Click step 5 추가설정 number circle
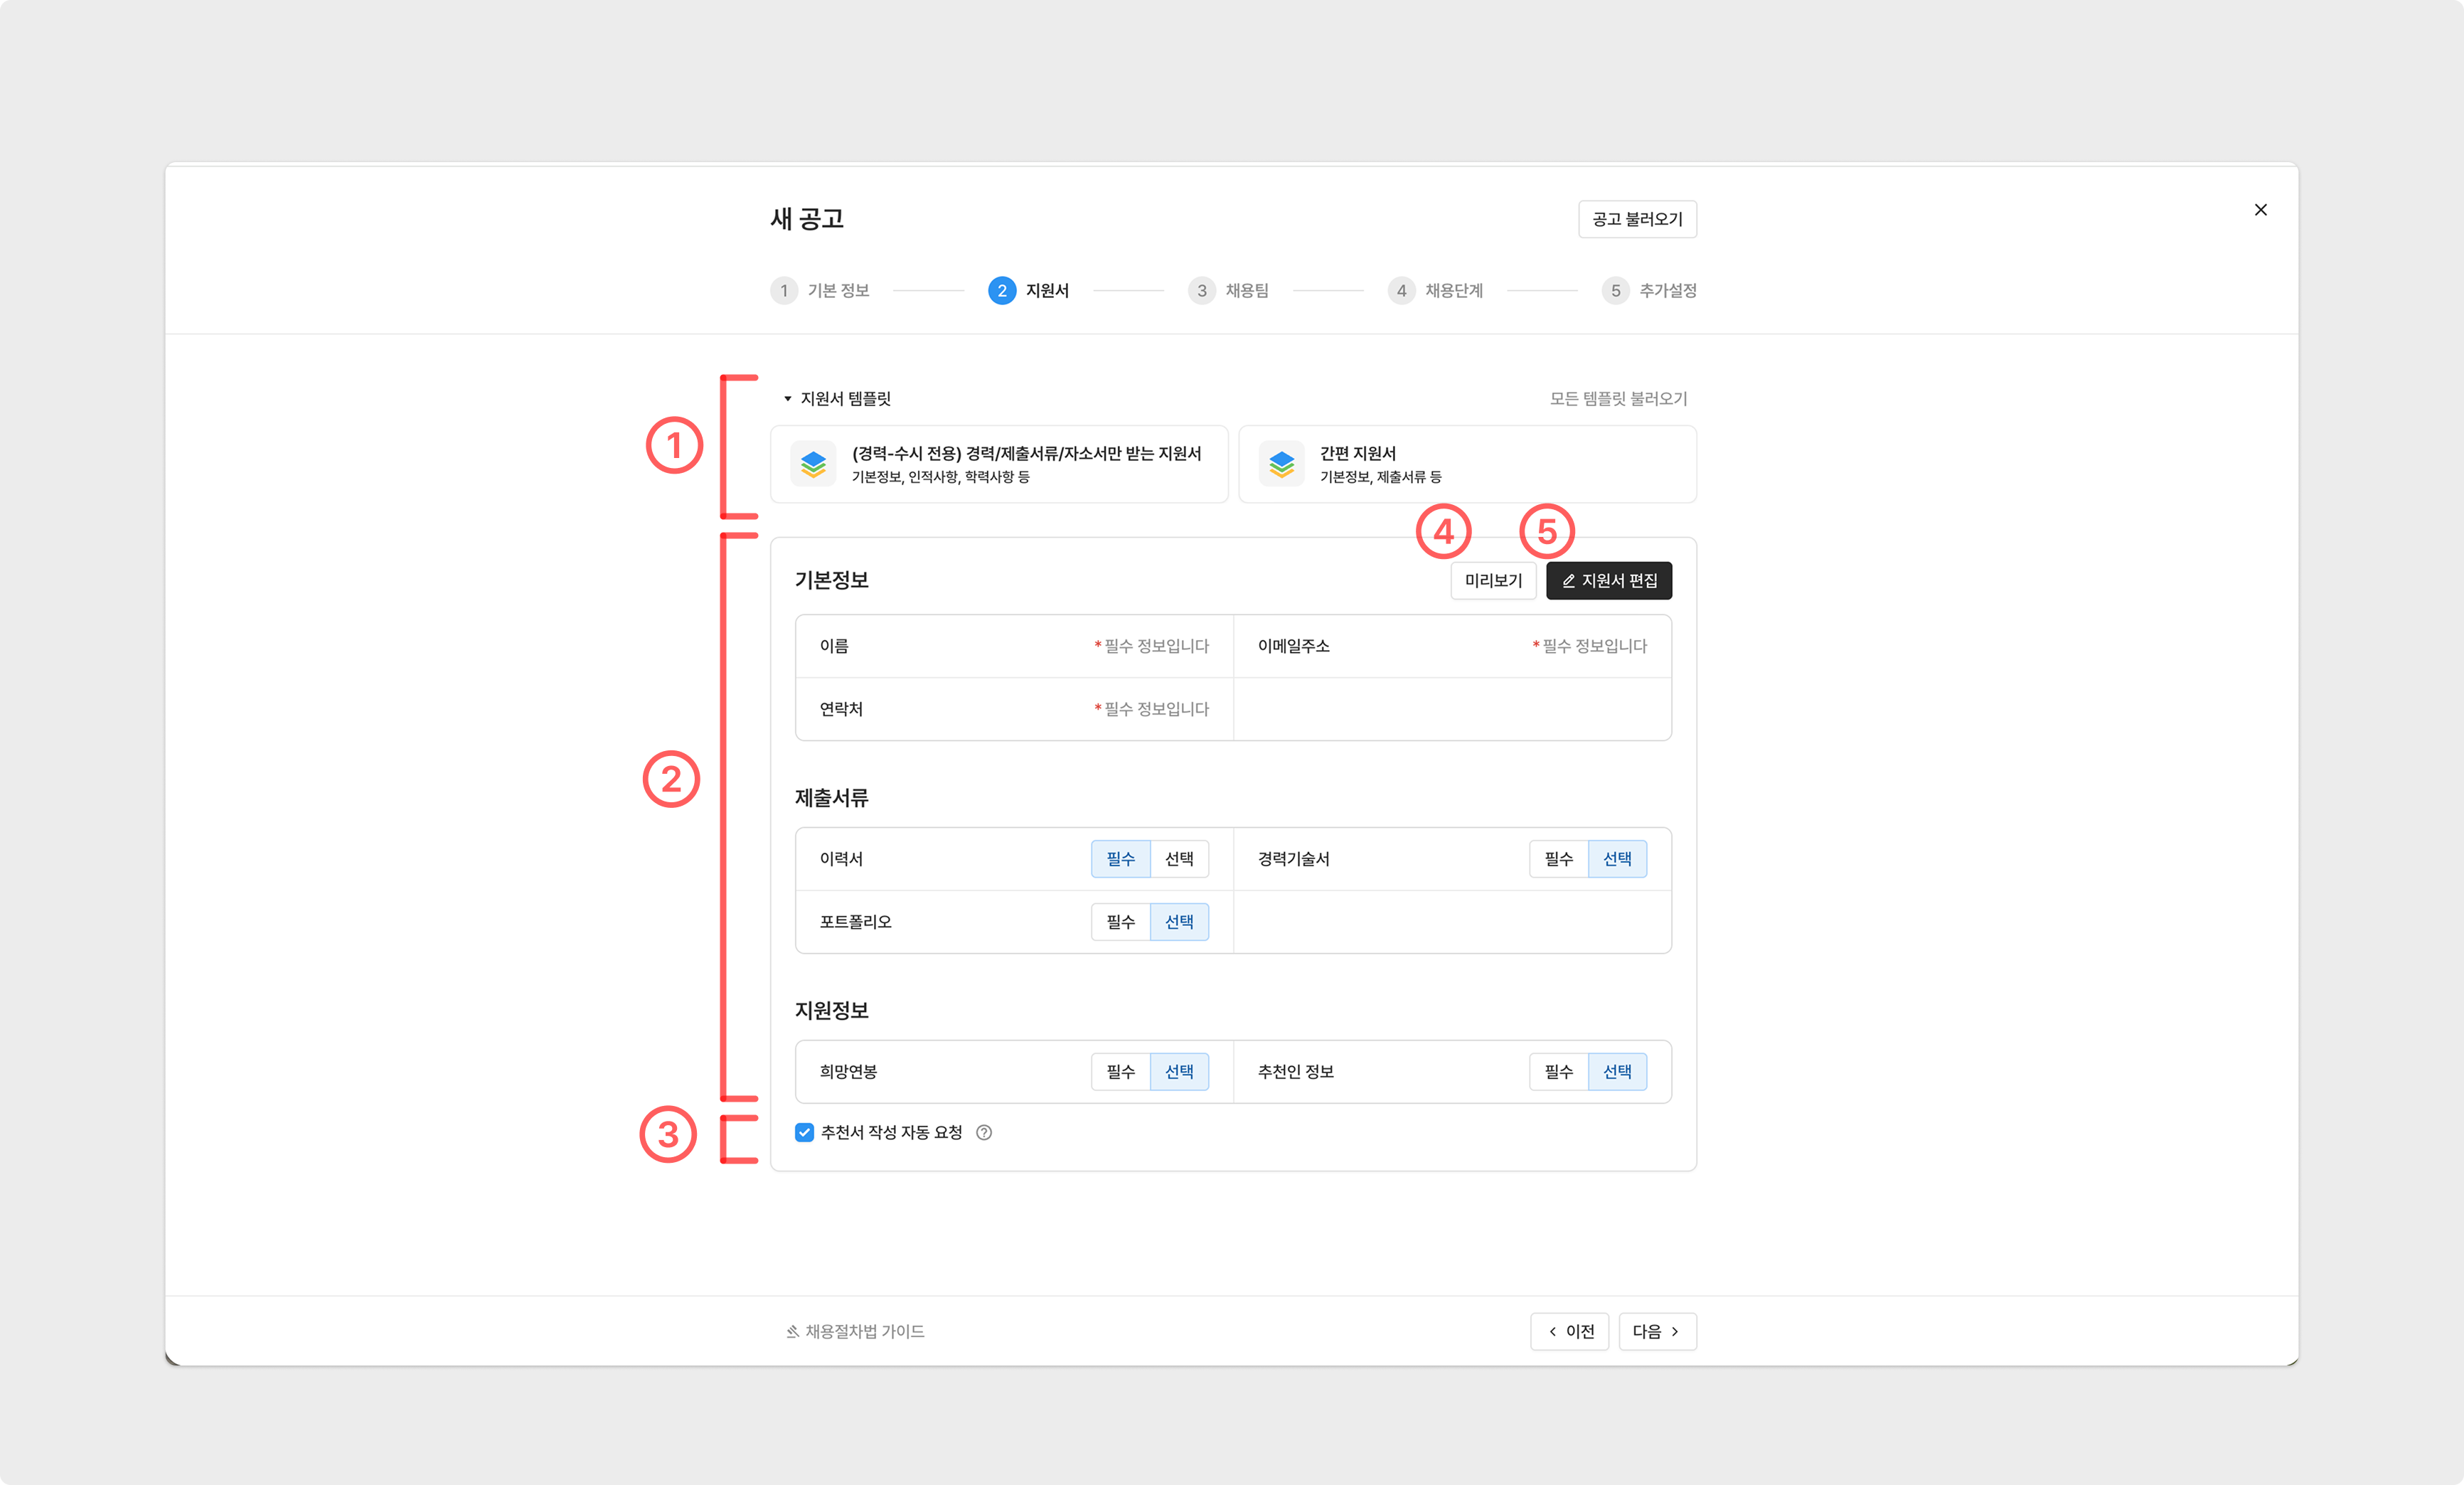The height and width of the screenshot is (1485, 2464). (1615, 290)
